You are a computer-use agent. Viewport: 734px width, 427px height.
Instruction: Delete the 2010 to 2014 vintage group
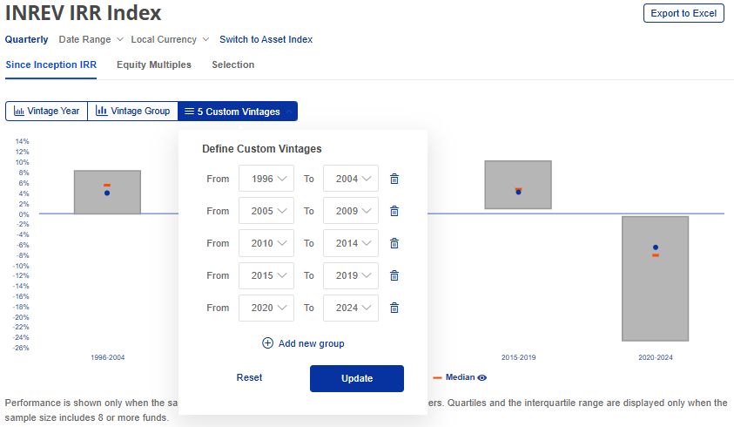click(x=394, y=243)
